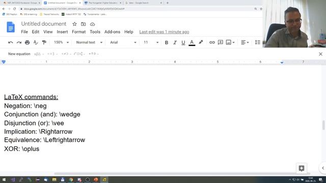326x183 pixels.
Task: Toggle bold formatting
Action: pos(167,42)
